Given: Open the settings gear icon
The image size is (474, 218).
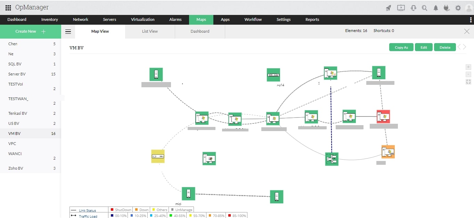Looking at the screenshot, I should coord(458,8).
